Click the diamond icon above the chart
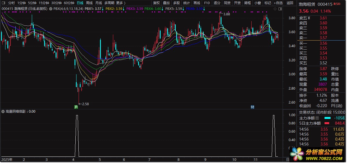Image resolution: width=347 pixels, height=163 pixels. point(275,9)
